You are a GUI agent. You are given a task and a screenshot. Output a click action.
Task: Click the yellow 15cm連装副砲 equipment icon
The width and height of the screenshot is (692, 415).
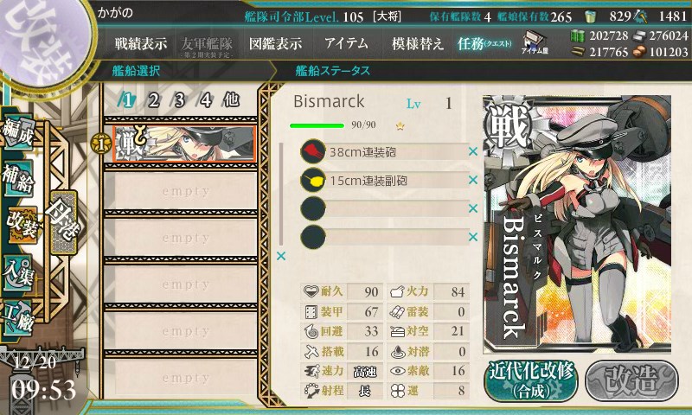(x=313, y=180)
